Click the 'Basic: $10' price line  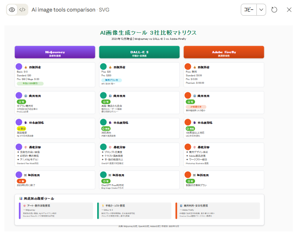(x=22, y=72)
